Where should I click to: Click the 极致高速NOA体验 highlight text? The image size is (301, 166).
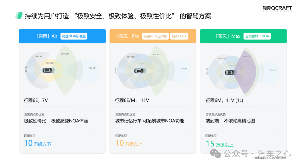click(x=70, y=121)
